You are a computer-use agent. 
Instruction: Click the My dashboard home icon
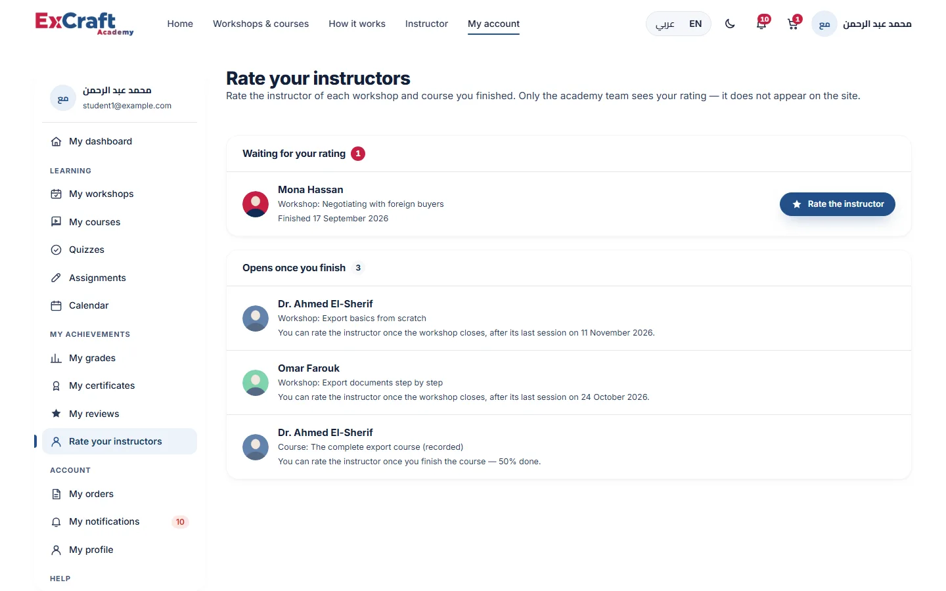click(x=56, y=141)
